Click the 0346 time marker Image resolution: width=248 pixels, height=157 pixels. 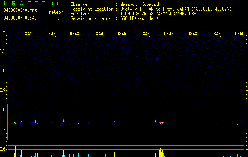145,34
